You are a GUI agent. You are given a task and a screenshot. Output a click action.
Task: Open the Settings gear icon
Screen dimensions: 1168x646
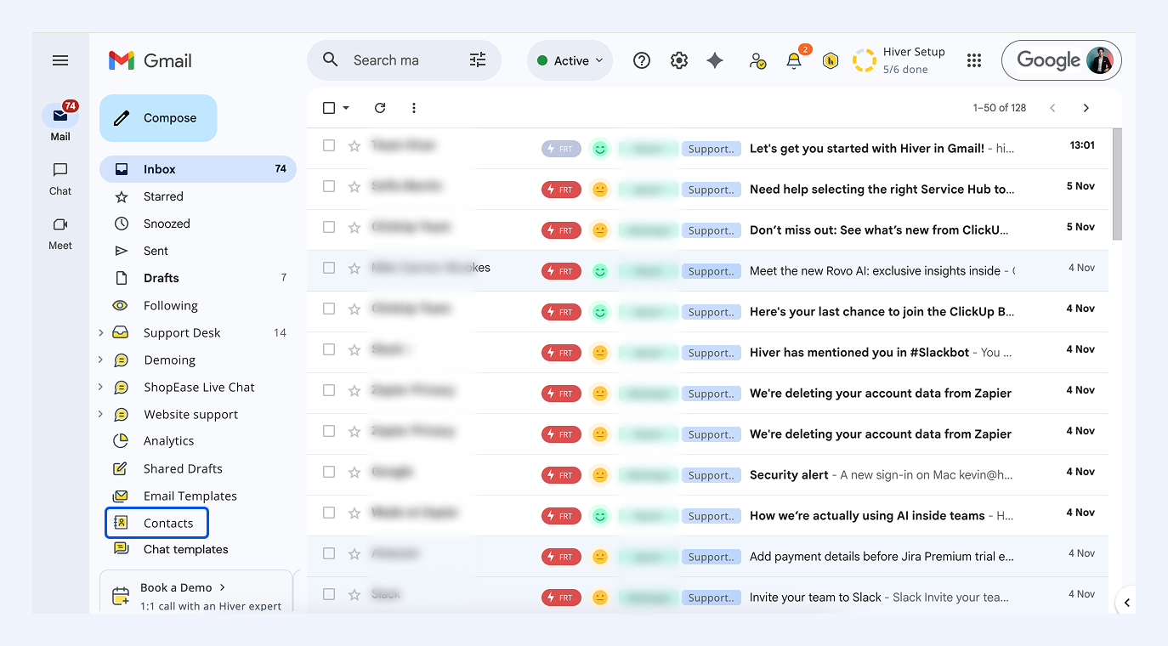click(678, 60)
